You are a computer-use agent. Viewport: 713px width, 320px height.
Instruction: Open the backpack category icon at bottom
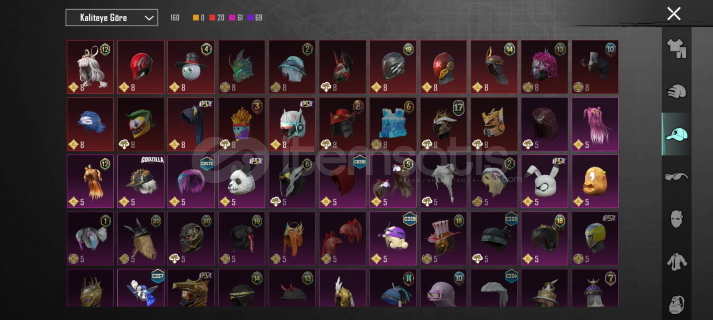coord(677,304)
